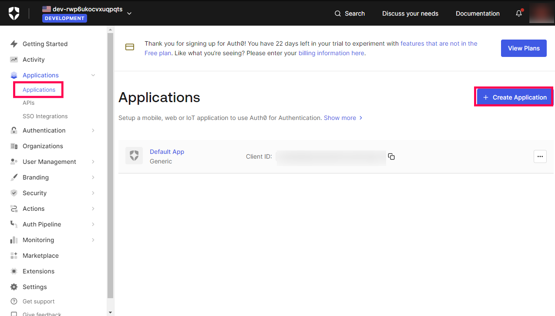Click the Marketplace icon in sidebar
555x316 pixels.
pos(14,256)
